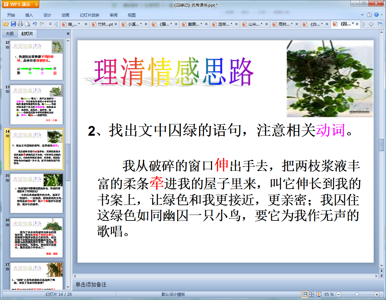The image size is (386, 300).
Task: Switch to the 大纲 outline panel tab
Action: [10, 33]
